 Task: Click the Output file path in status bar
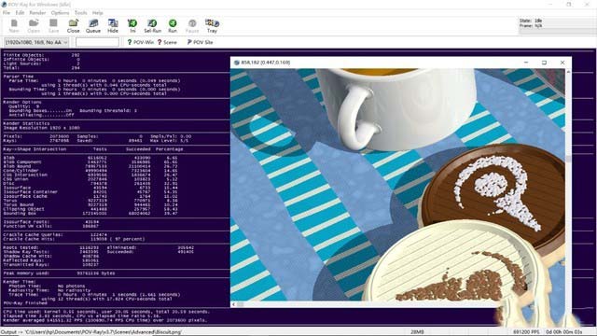(x=91, y=332)
